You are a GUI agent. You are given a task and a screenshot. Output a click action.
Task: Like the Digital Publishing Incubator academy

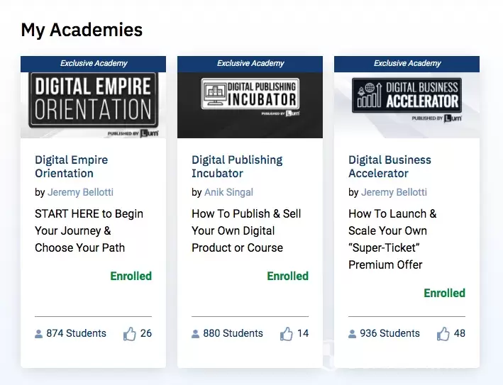[x=287, y=334]
